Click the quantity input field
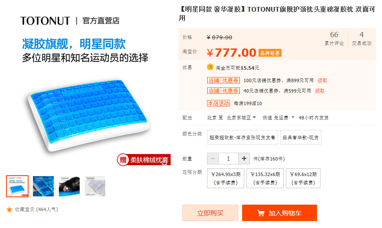Screen dimensions: 382x228 point(228,159)
